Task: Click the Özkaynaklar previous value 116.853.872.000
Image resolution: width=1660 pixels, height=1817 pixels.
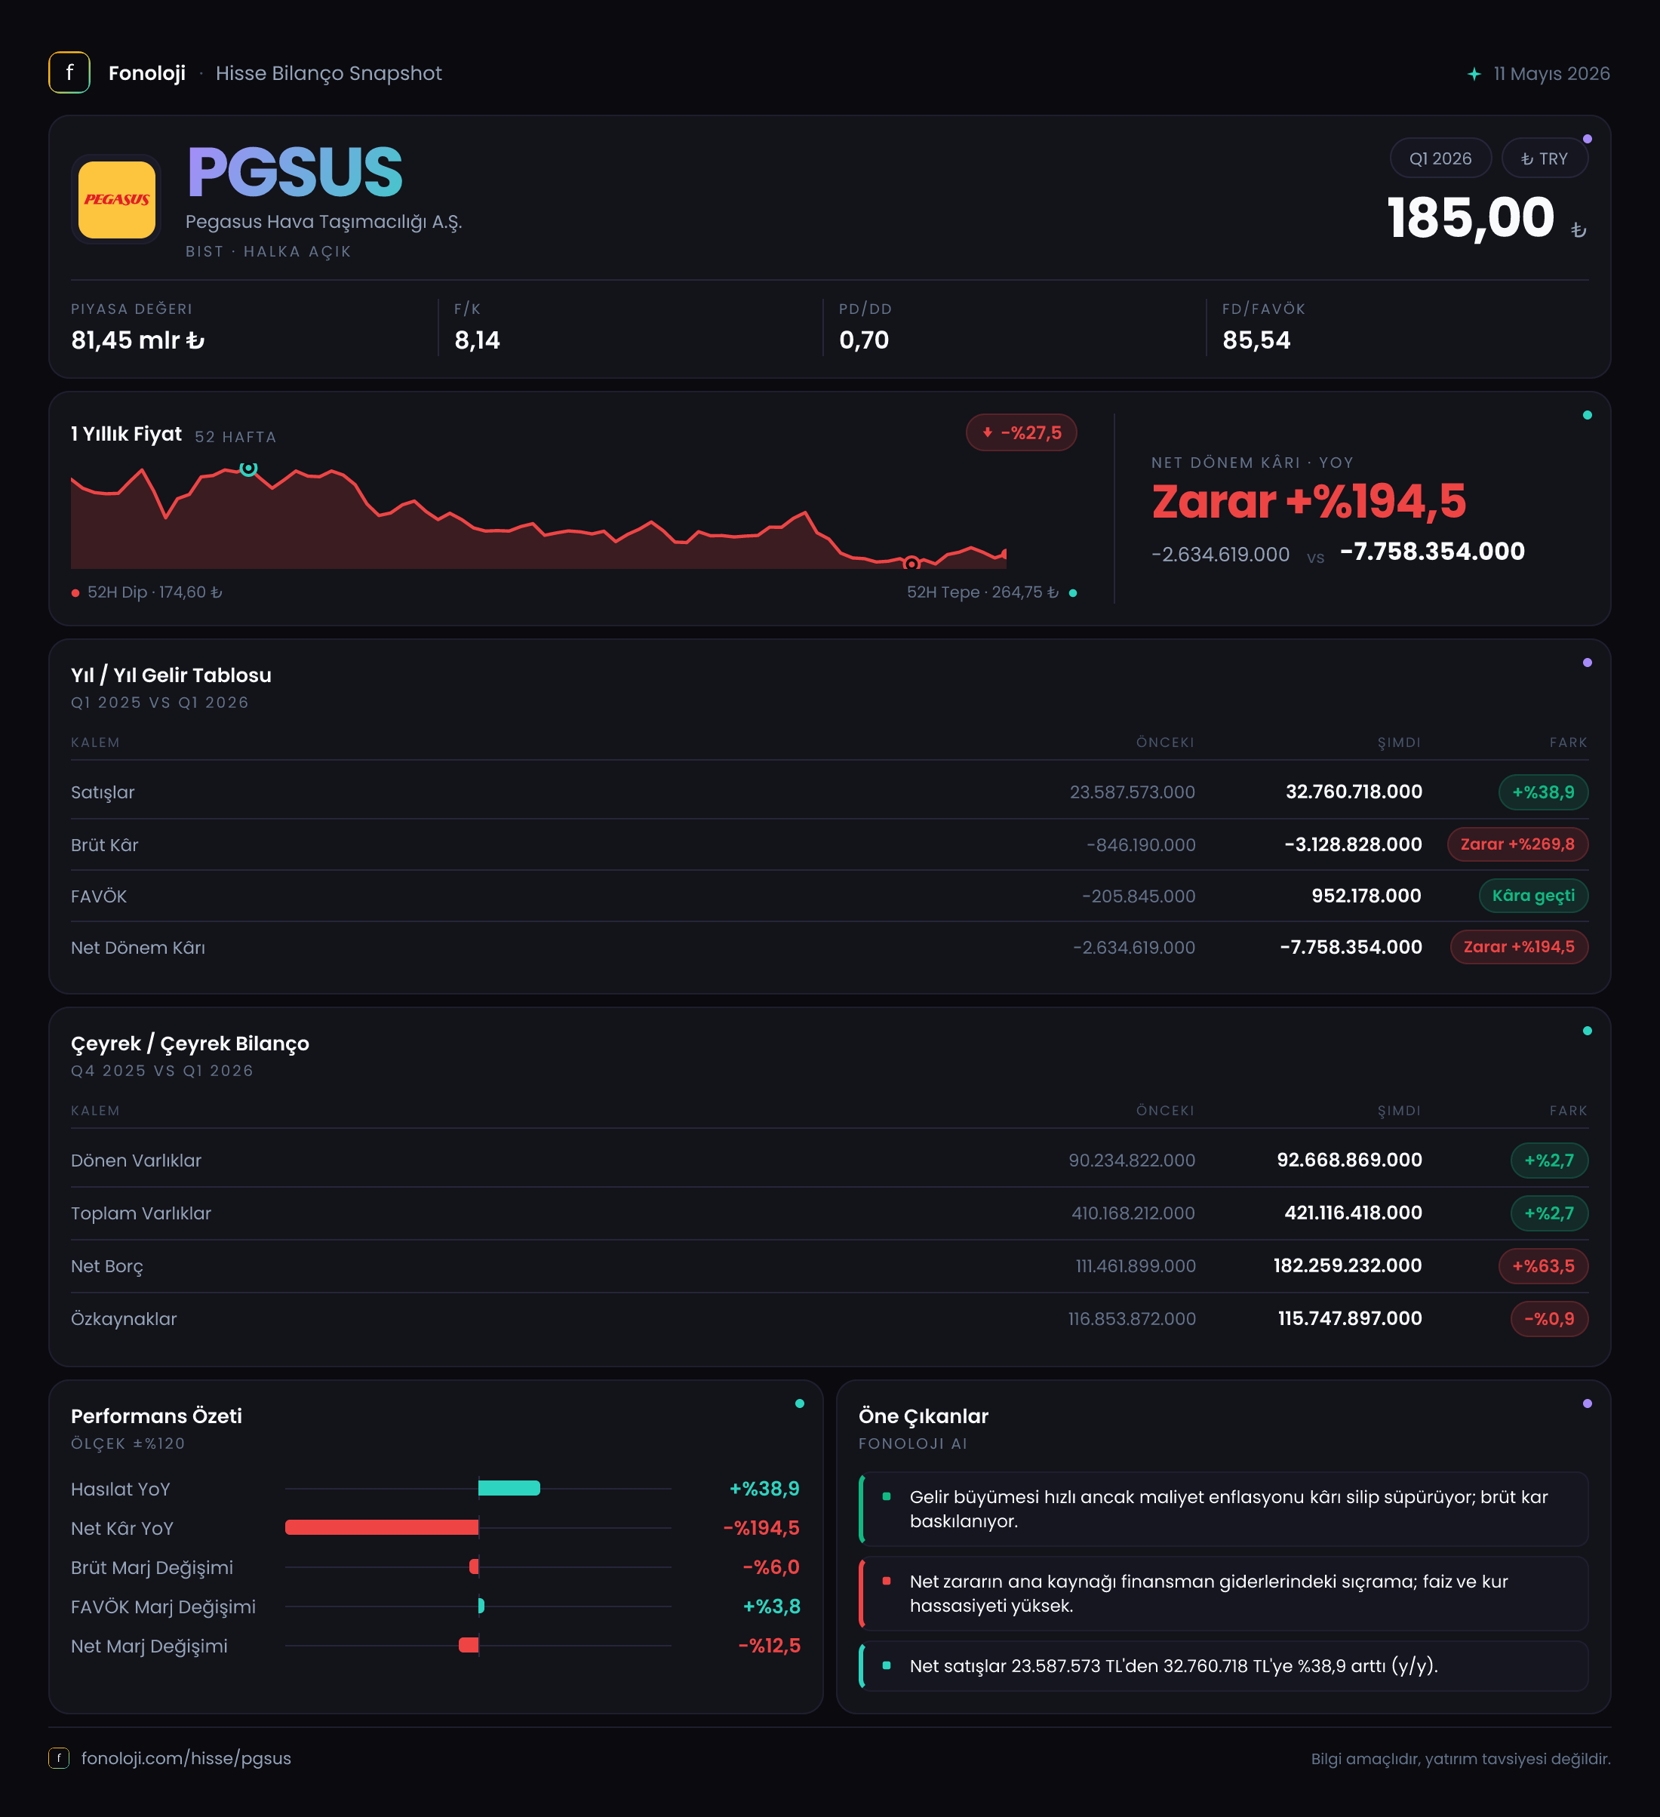Action: tap(1132, 1320)
